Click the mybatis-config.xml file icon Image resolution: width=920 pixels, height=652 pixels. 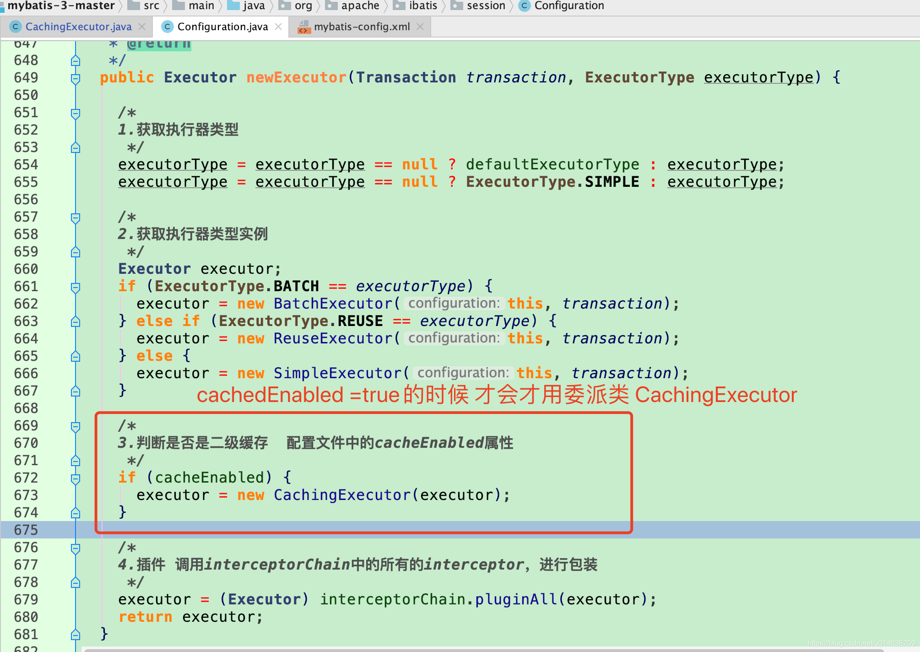pos(304,27)
